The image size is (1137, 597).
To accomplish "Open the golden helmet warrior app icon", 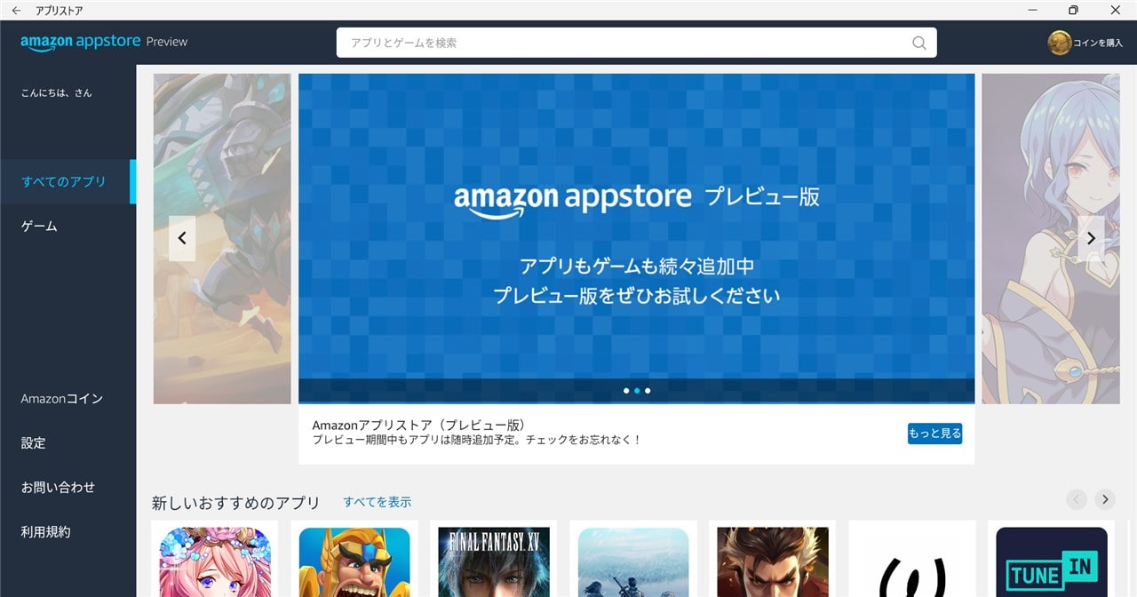I will (354, 559).
